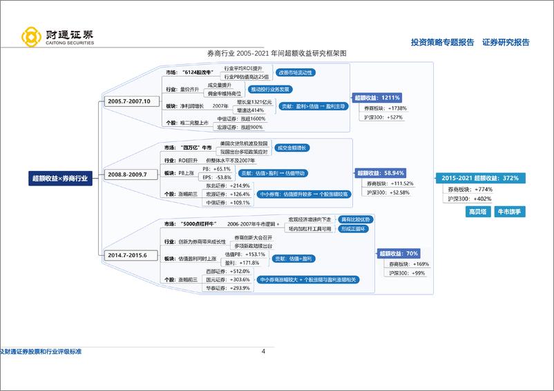554x391 pixels.
Task: Click '美国次贷危机波及我国' text
Action: [244, 143]
